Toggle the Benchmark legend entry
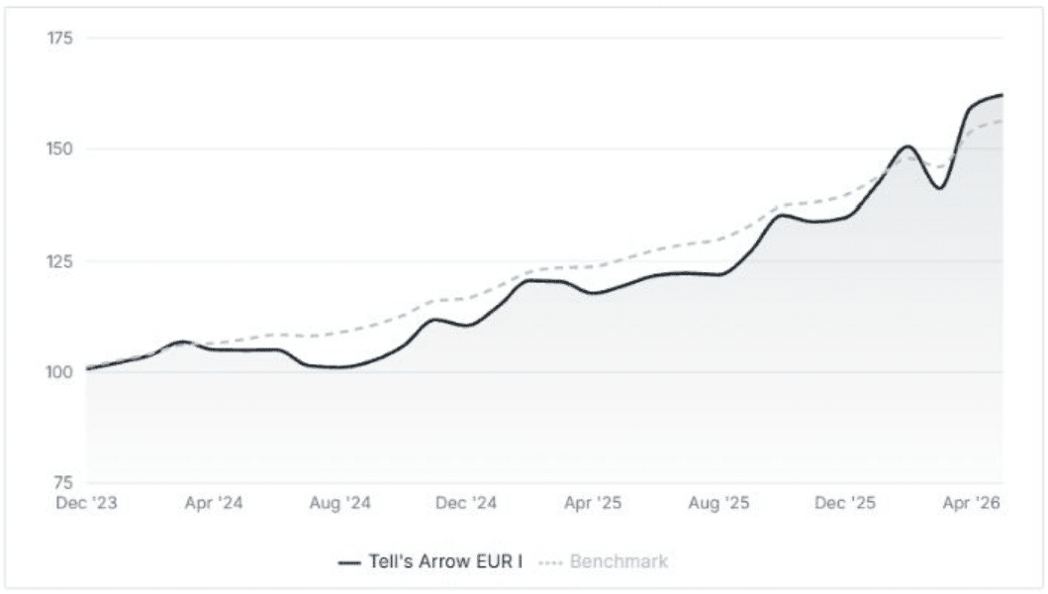 click(603, 561)
